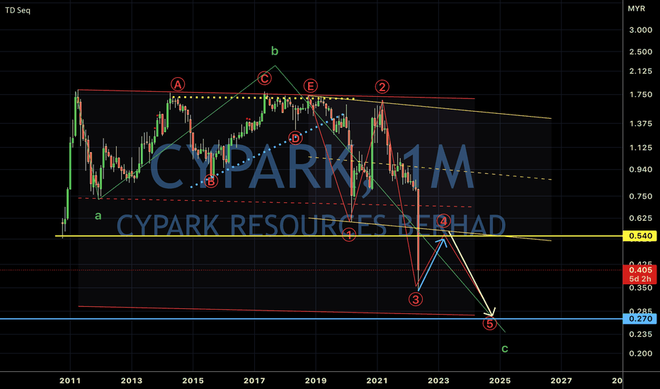Click the 1.375 price axis value

641,124
